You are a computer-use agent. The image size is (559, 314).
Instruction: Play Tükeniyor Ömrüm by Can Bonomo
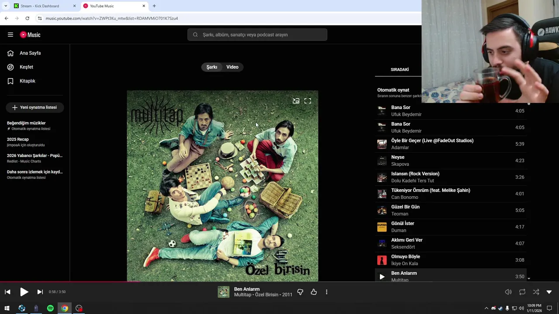click(x=451, y=194)
